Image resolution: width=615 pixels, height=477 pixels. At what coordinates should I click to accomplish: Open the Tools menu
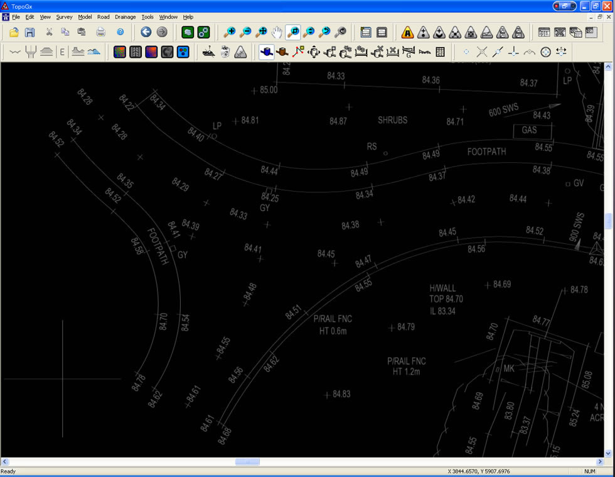[x=147, y=17]
